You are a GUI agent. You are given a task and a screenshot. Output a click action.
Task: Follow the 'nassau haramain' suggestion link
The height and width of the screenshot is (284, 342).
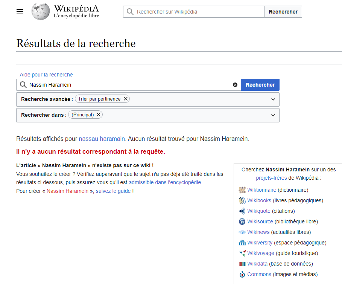(x=102, y=139)
